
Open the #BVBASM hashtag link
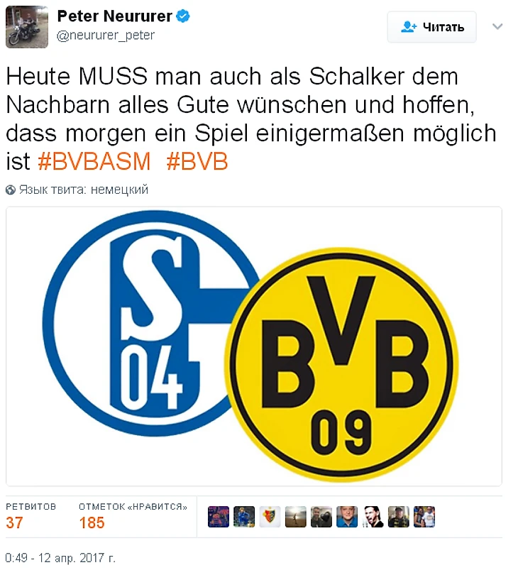coord(94,161)
